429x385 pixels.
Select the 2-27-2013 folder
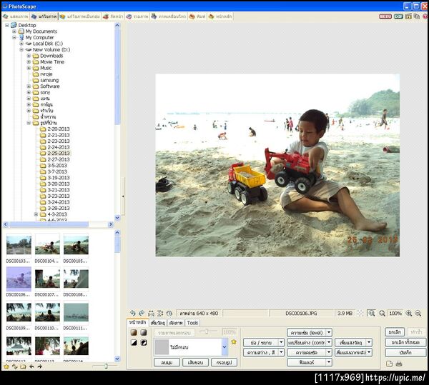(59, 159)
